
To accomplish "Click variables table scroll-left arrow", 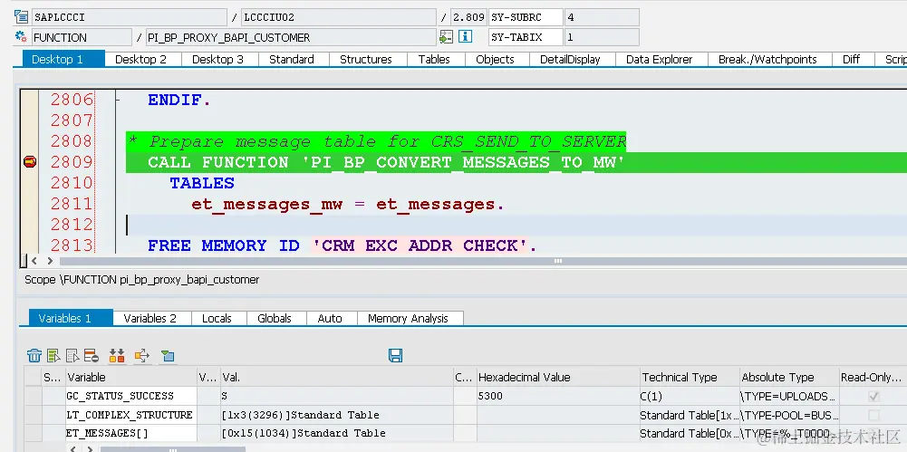I will (72, 448).
